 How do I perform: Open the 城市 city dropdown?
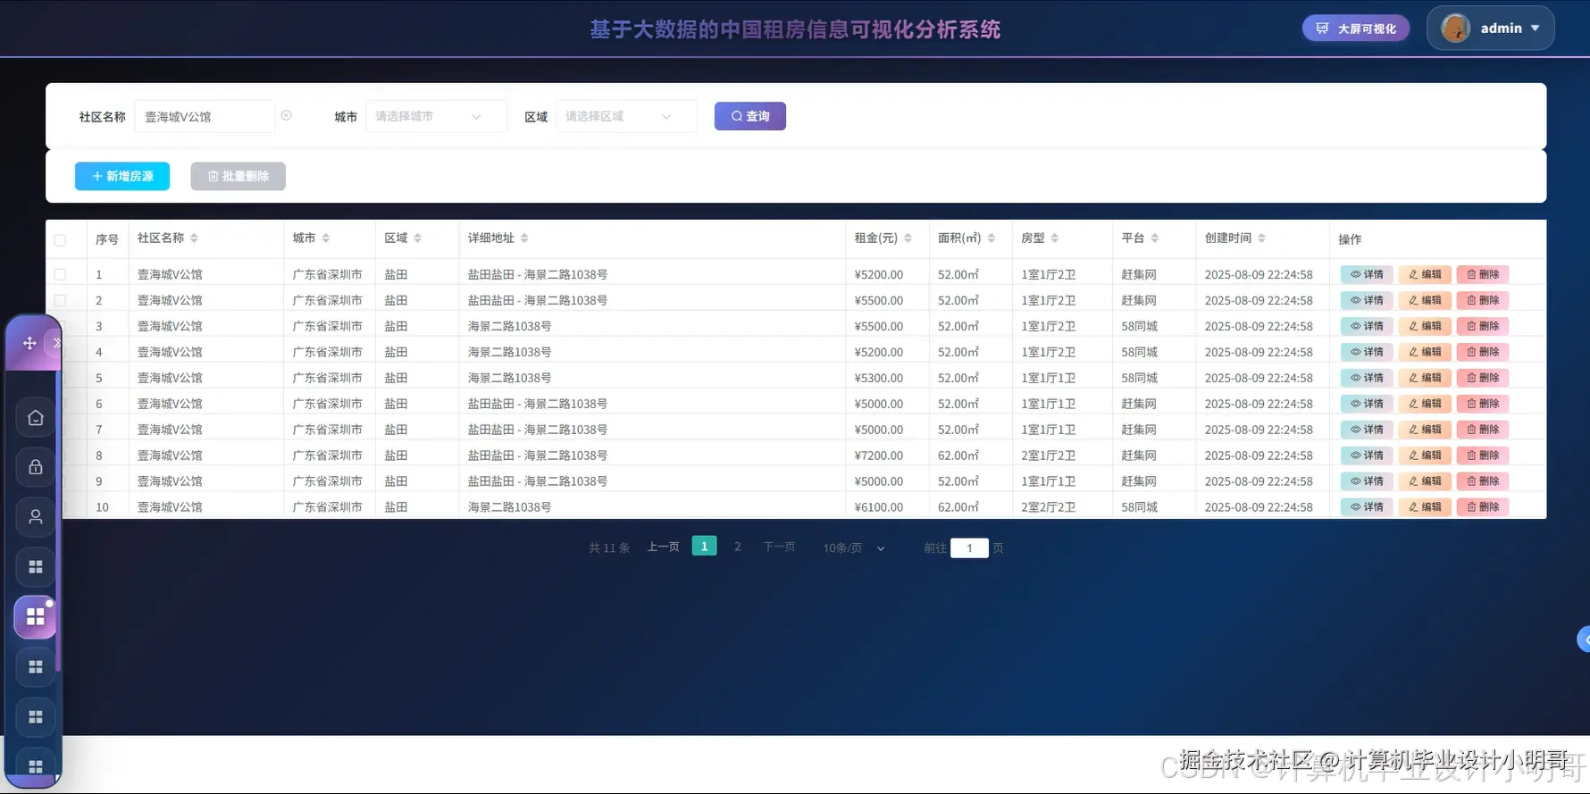(x=436, y=116)
